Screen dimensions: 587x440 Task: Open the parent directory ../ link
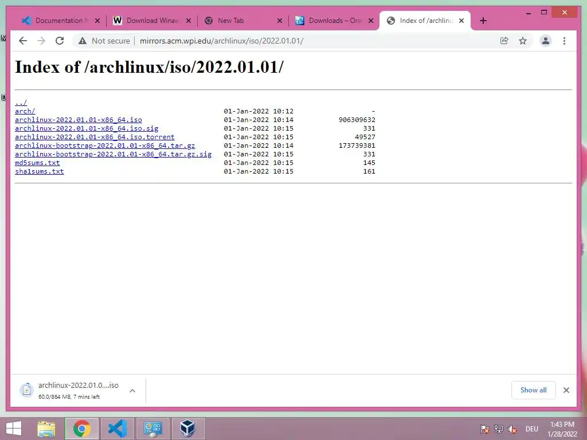(x=21, y=103)
